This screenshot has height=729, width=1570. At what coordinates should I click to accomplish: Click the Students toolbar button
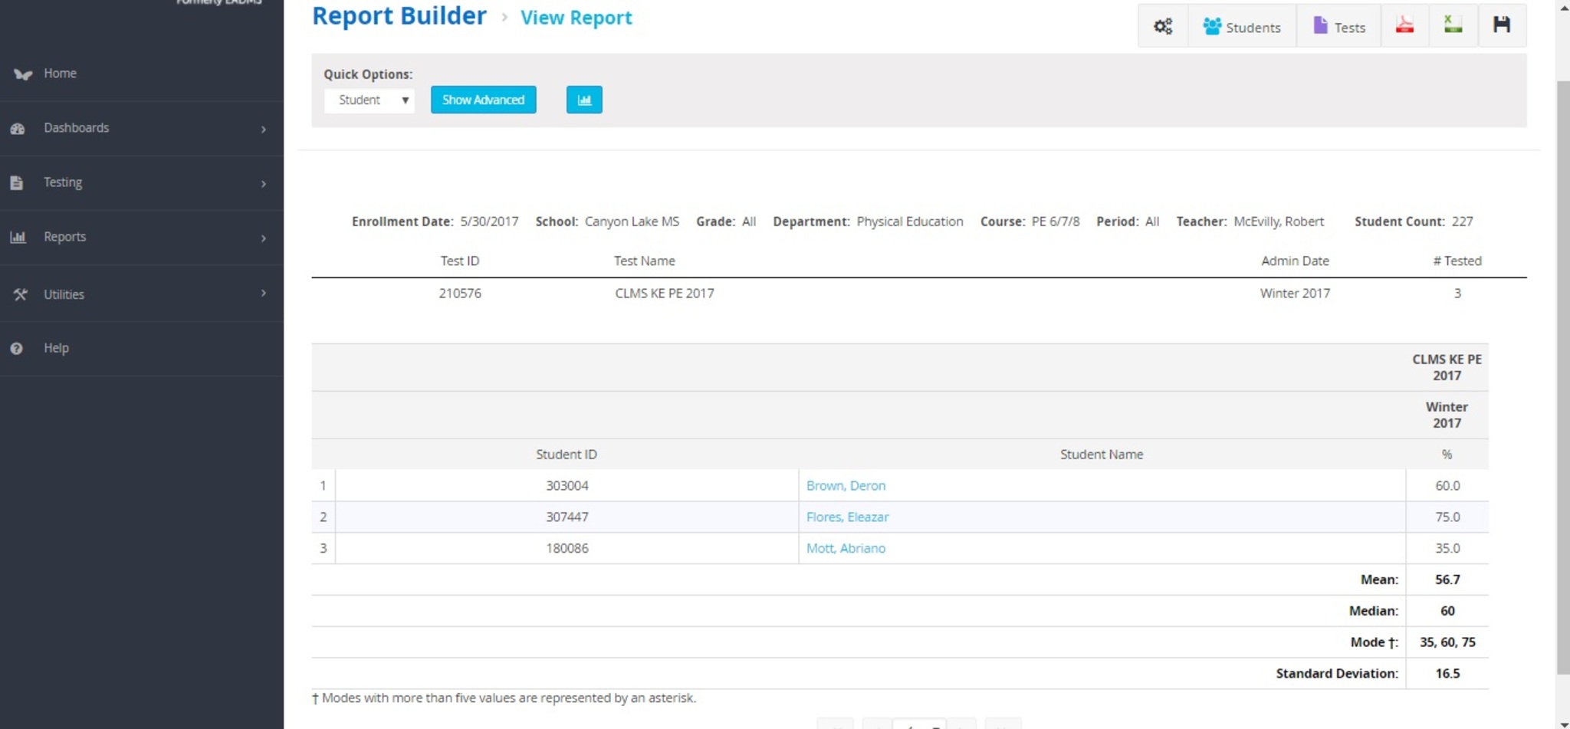click(x=1242, y=27)
